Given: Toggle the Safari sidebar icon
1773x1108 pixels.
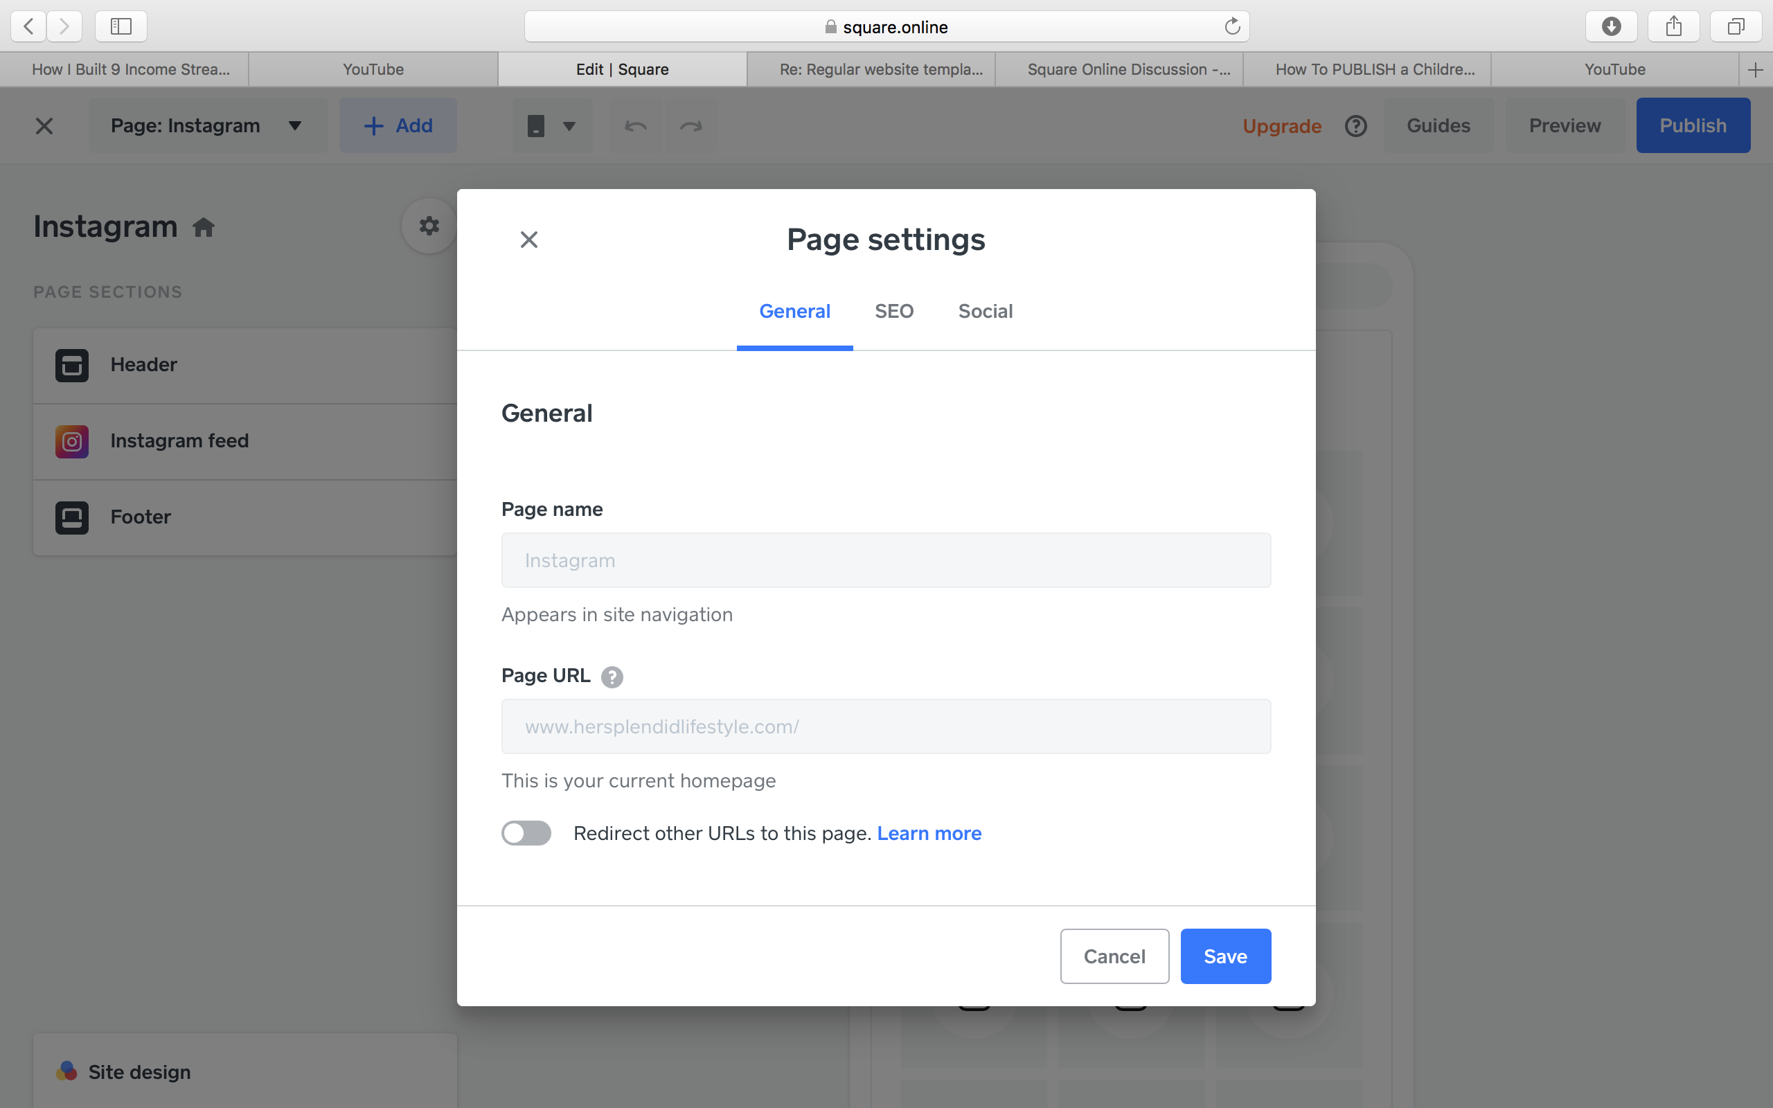Looking at the screenshot, I should coord(121,26).
